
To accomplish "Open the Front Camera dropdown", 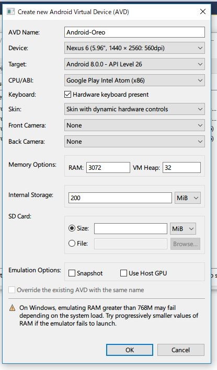I will (x=134, y=125).
